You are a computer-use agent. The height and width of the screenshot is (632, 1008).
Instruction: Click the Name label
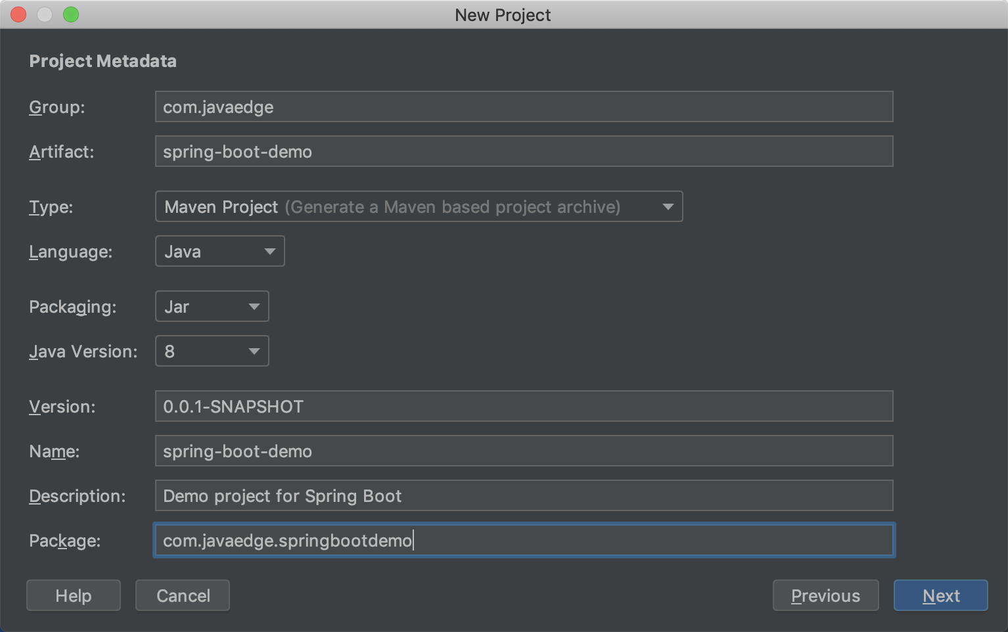(55, 451)
